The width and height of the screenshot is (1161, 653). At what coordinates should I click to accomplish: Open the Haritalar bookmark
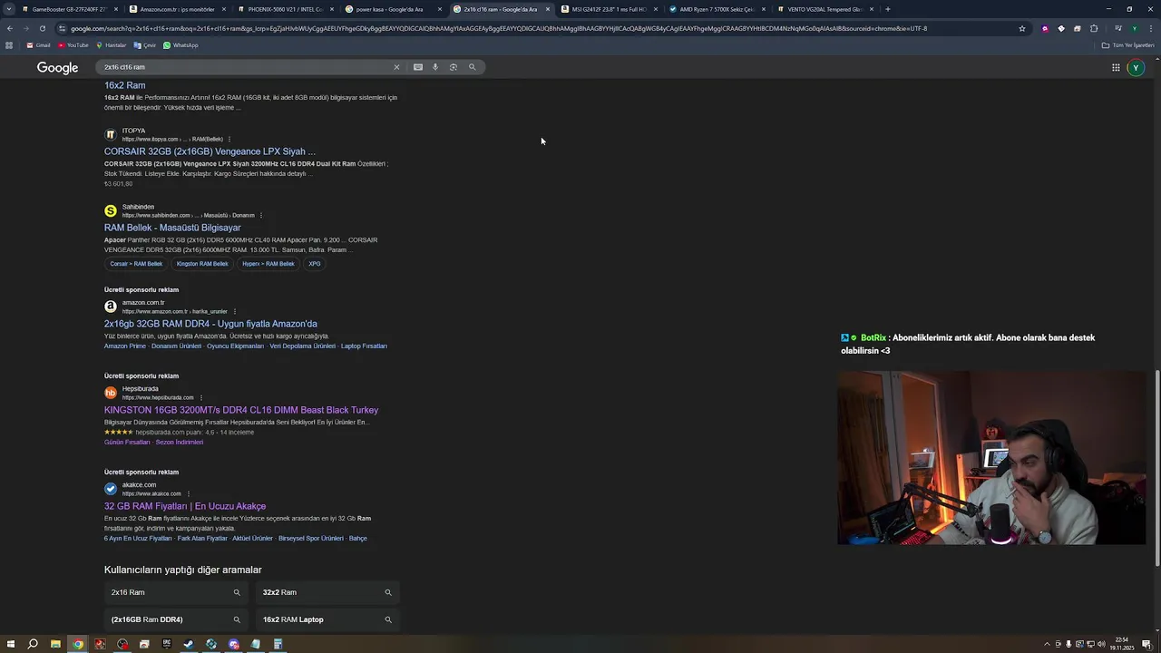tap(112, 45)
